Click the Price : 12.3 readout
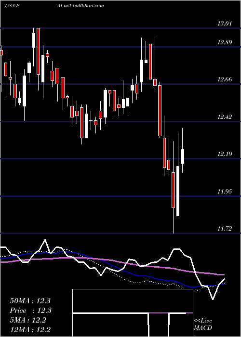The image size is (241, 337). click(31, 311)
